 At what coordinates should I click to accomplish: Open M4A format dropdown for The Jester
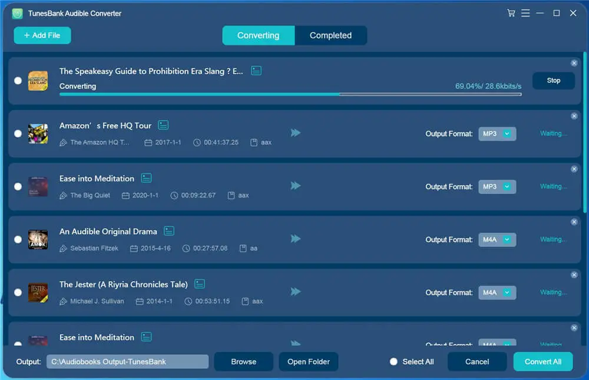(497, 293)
